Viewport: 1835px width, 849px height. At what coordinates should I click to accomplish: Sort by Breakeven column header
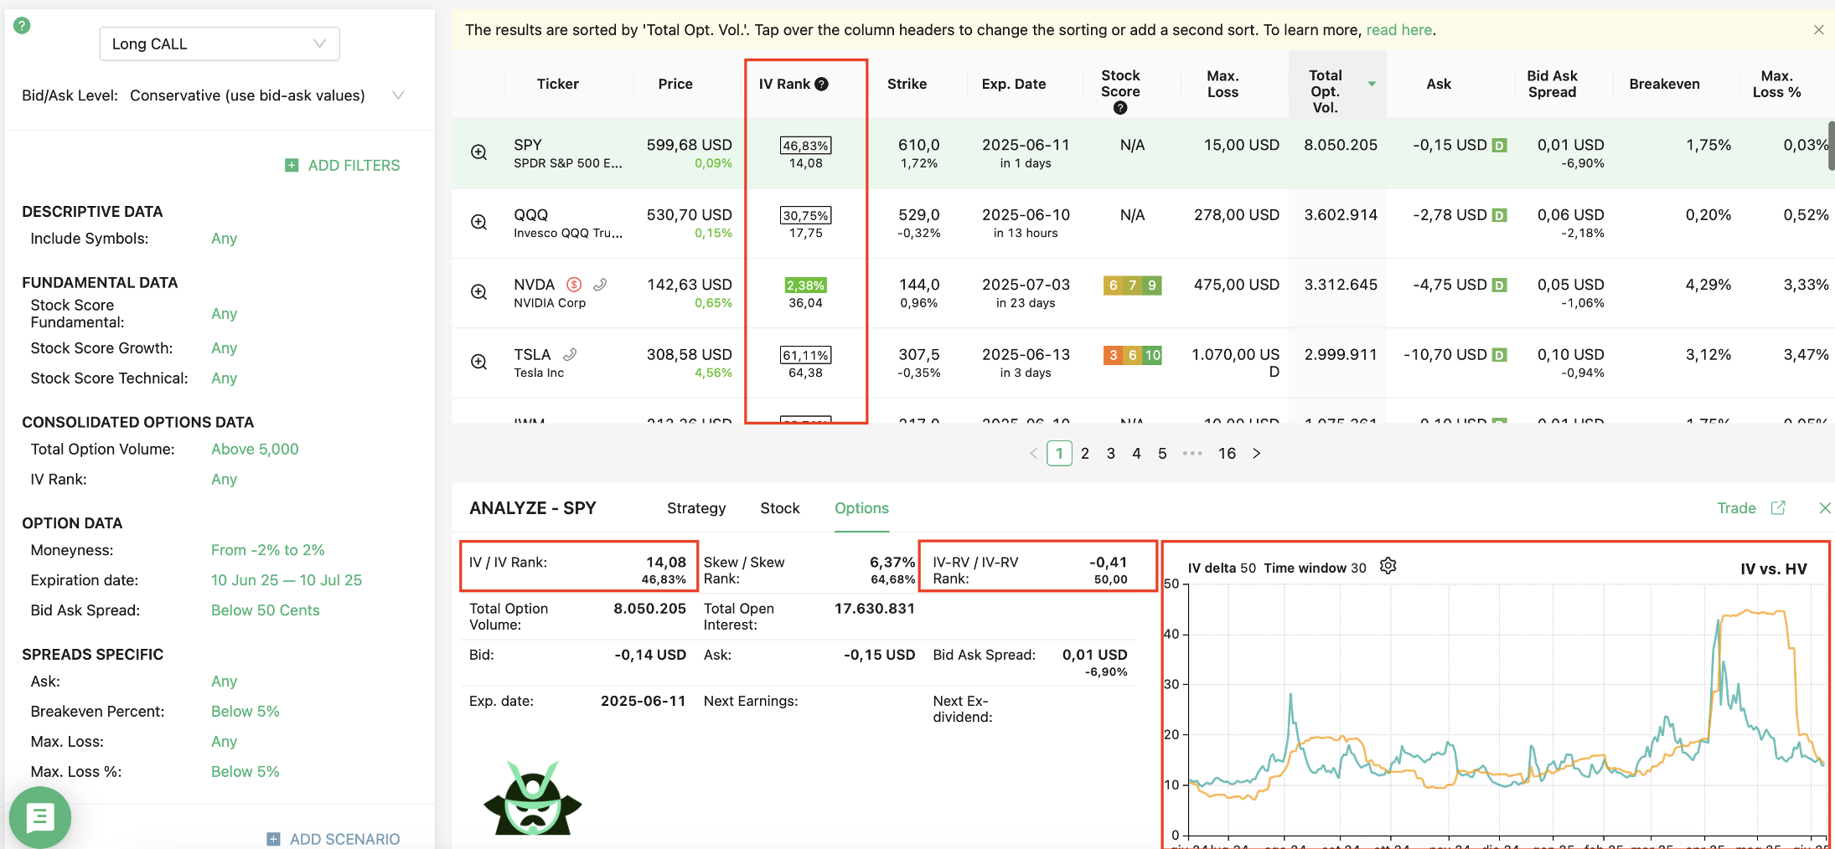1664,84
